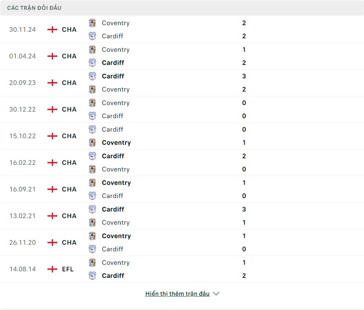Click Cardiff crest in 14.08.14 match
Image resolution: width=364 pixels, height=310 pixels.
tap(92, 276)
